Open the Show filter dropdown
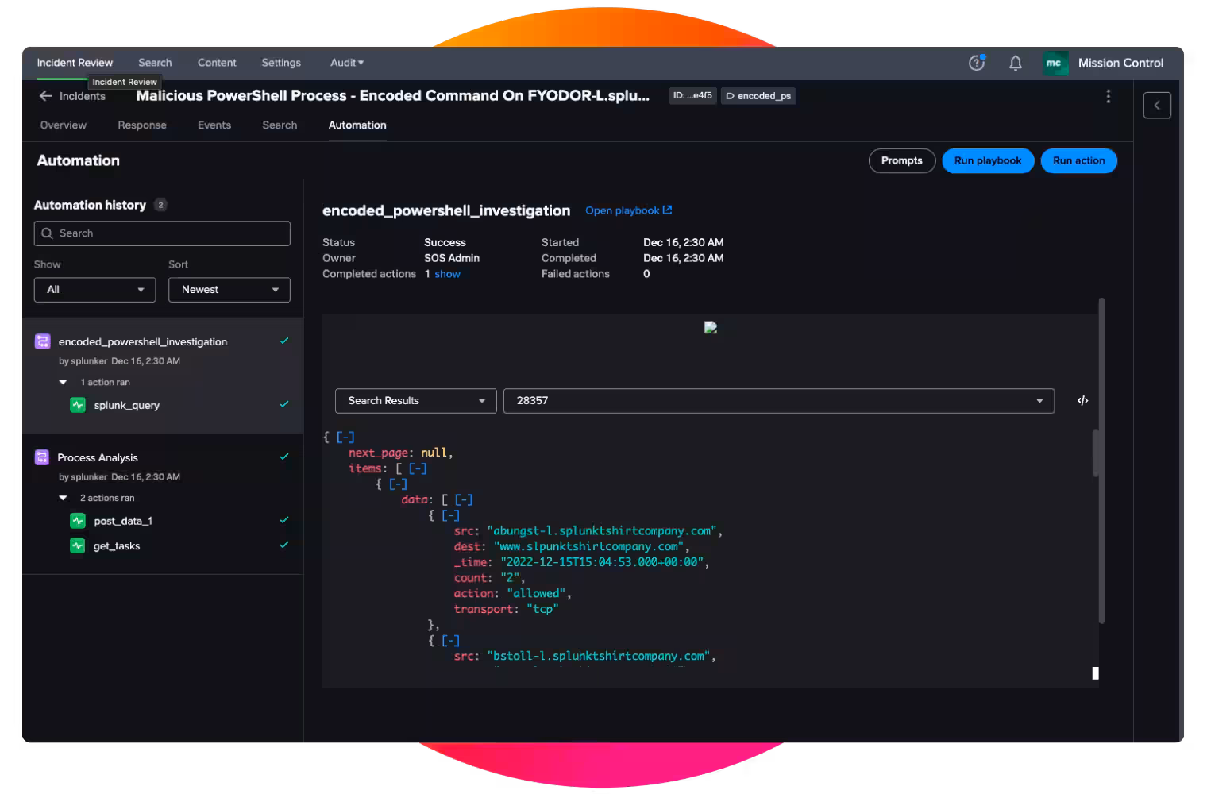Screen dimensions: 1207x794 point(94,290)
